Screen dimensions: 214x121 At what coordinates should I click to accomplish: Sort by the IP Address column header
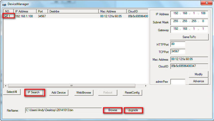25,11
